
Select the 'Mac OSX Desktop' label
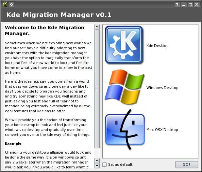pyautogui.click(x=162, y=130)
